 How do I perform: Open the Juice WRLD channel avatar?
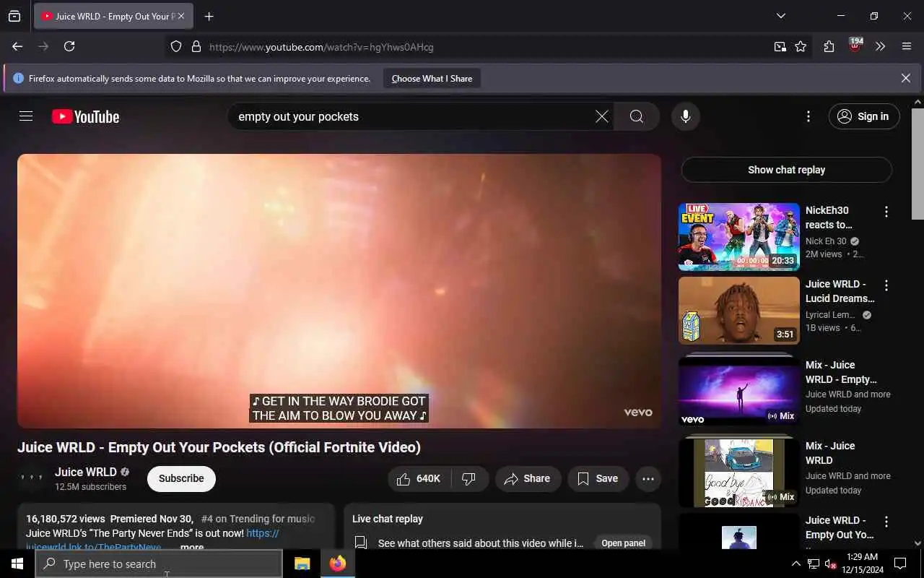click(32, 478)
